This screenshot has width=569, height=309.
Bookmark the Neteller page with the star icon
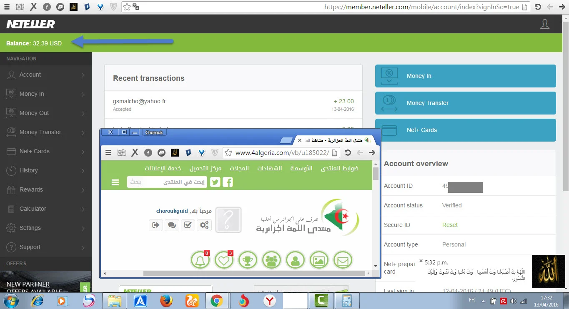pos(127,7)
